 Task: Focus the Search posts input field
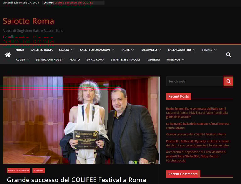[x=195, y=81]
